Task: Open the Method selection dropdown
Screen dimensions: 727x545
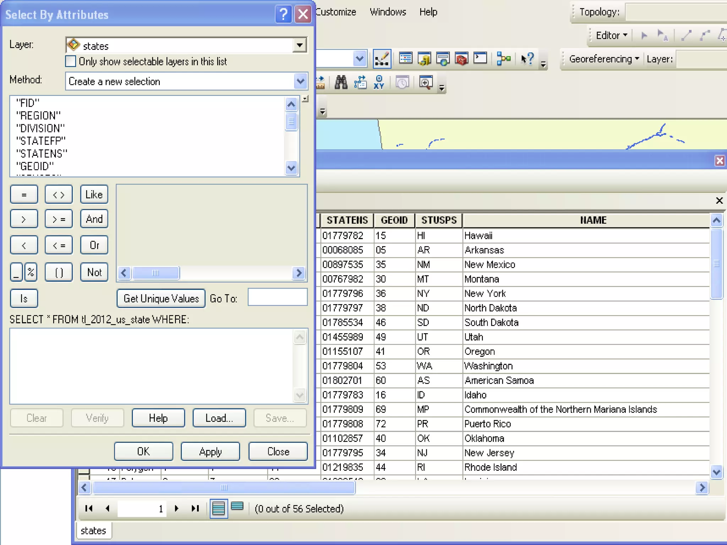Action: pyautogui.click(x=300, y=81)
